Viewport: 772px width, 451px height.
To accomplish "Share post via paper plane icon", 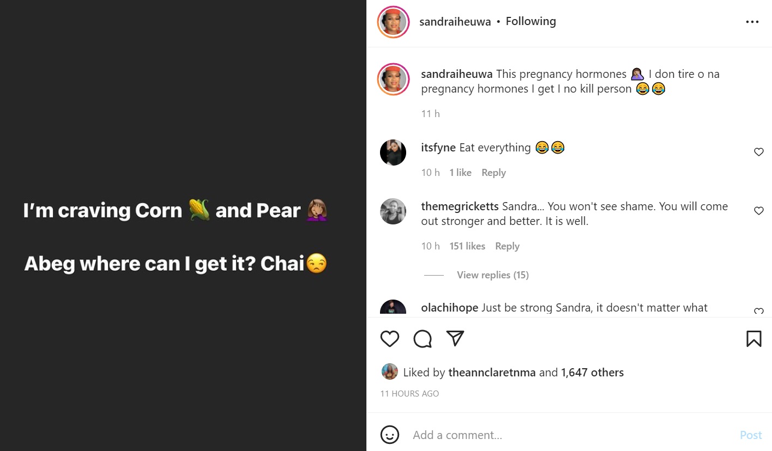I will point(455,339).
